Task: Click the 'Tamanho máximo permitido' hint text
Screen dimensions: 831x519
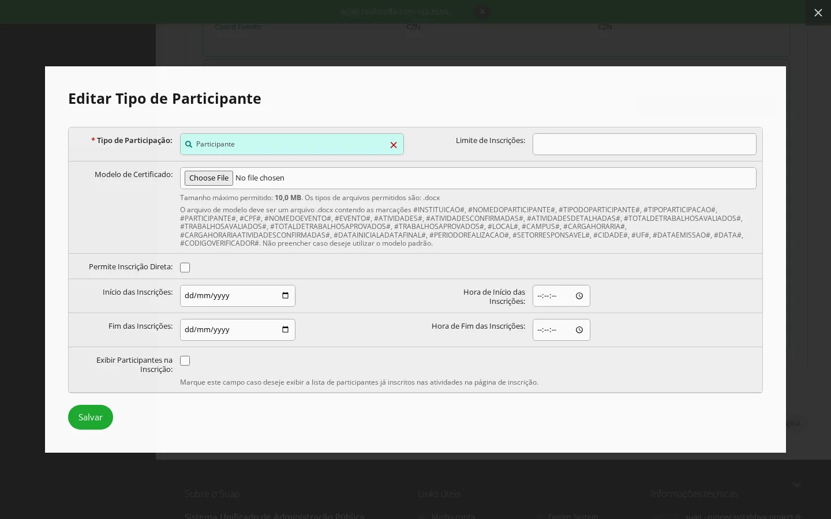Action: point(310,198)
